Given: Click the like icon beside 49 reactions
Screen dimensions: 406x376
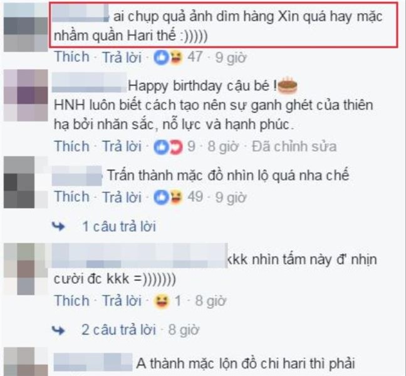Looking at the screenshot, I should 161,197.
